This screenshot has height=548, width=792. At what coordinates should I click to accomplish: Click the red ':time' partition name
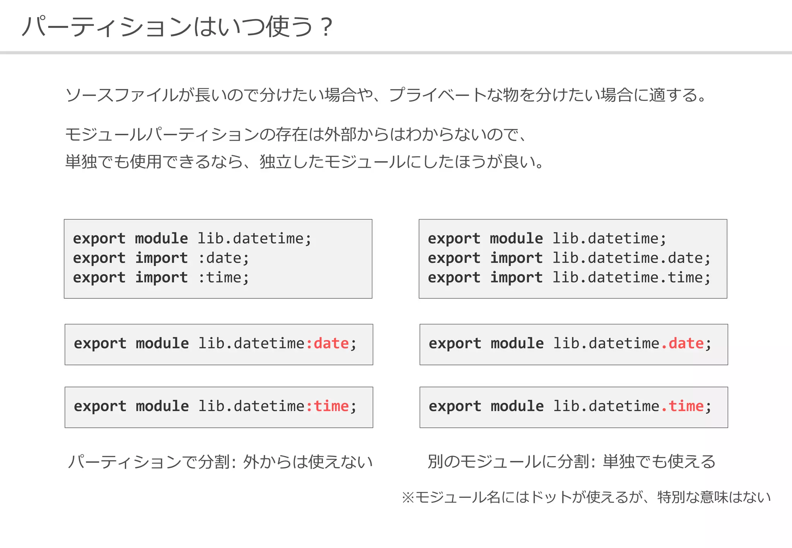coord(328,406)
